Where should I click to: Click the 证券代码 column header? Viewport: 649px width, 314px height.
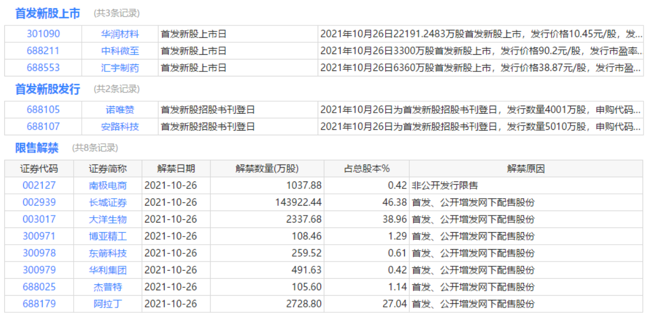(x=40, y=169)
